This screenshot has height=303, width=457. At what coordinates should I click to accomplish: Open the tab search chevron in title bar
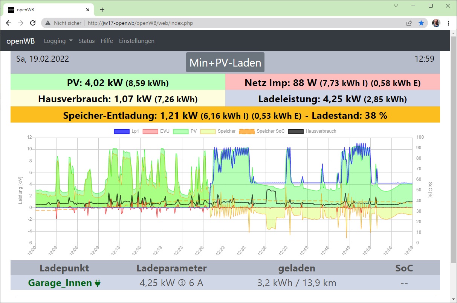tap(396, 6)
